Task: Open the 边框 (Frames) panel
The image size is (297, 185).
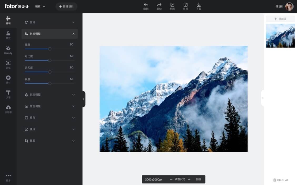Action: [x=8, y=64]
